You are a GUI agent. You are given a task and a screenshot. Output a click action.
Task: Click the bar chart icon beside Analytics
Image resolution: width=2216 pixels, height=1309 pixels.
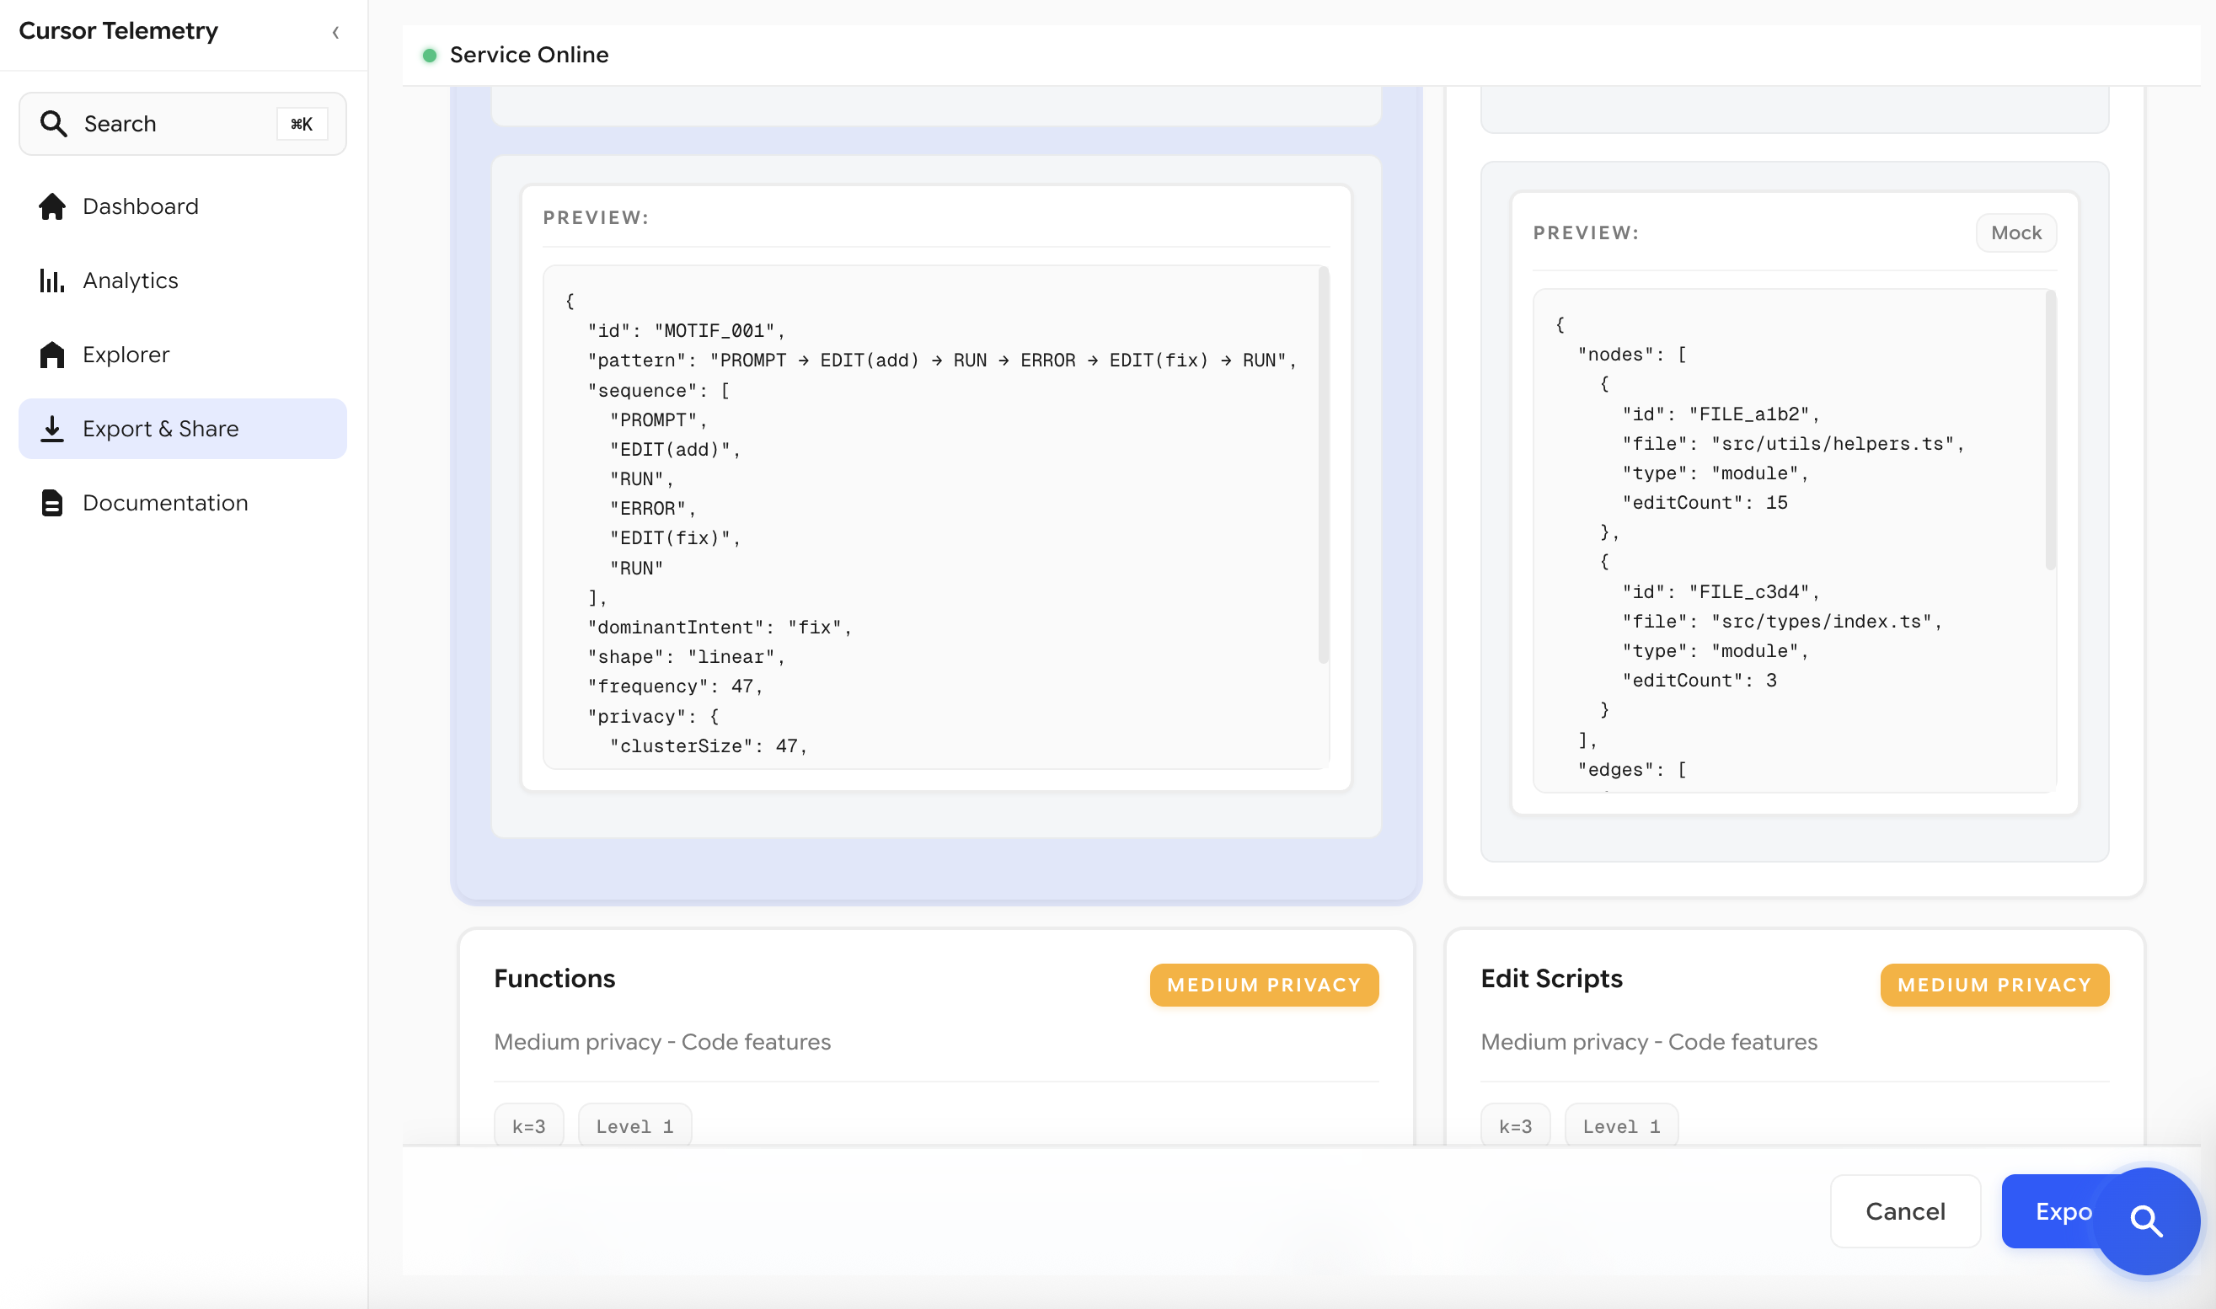point(52,280)
